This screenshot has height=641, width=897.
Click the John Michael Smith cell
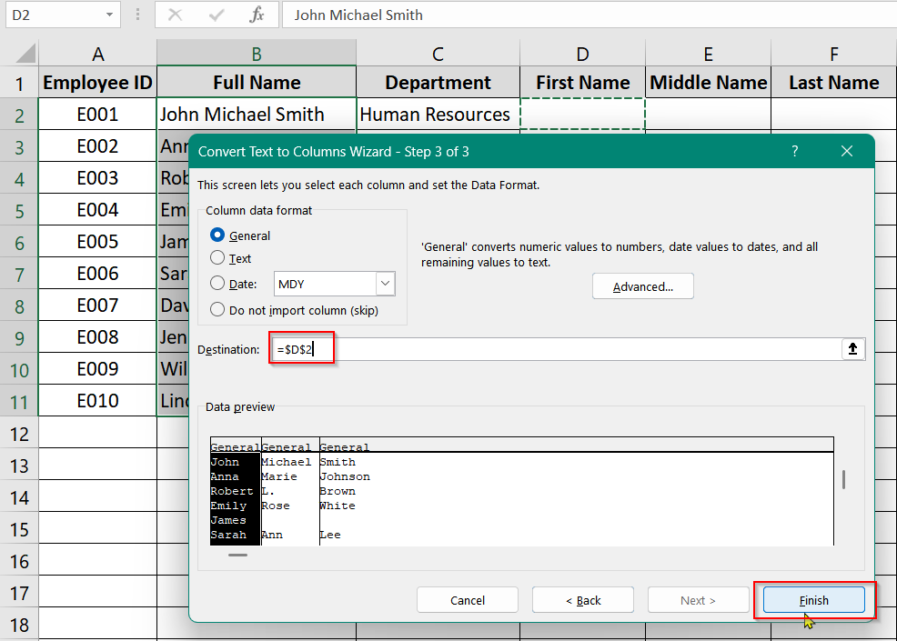click(x=257, y=115)
